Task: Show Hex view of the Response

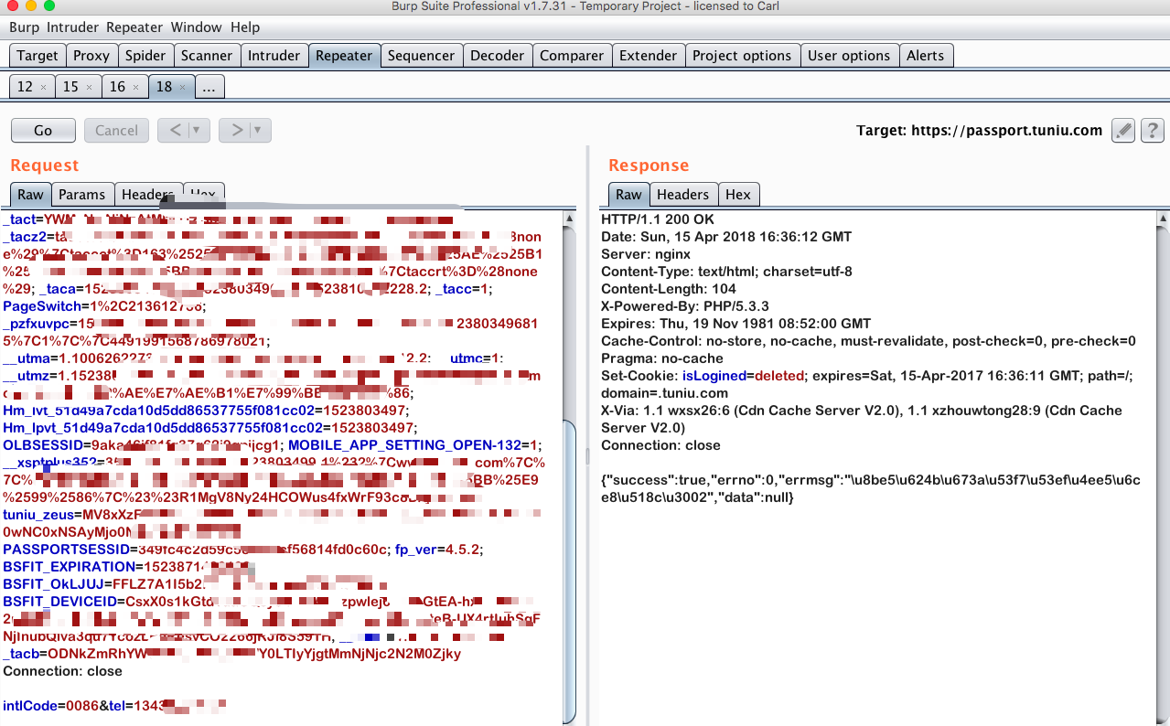Action: [738, 194]
